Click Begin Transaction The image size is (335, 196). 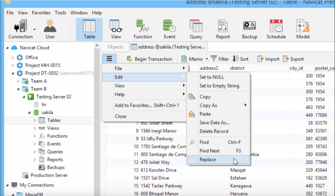tap(149, 59)
